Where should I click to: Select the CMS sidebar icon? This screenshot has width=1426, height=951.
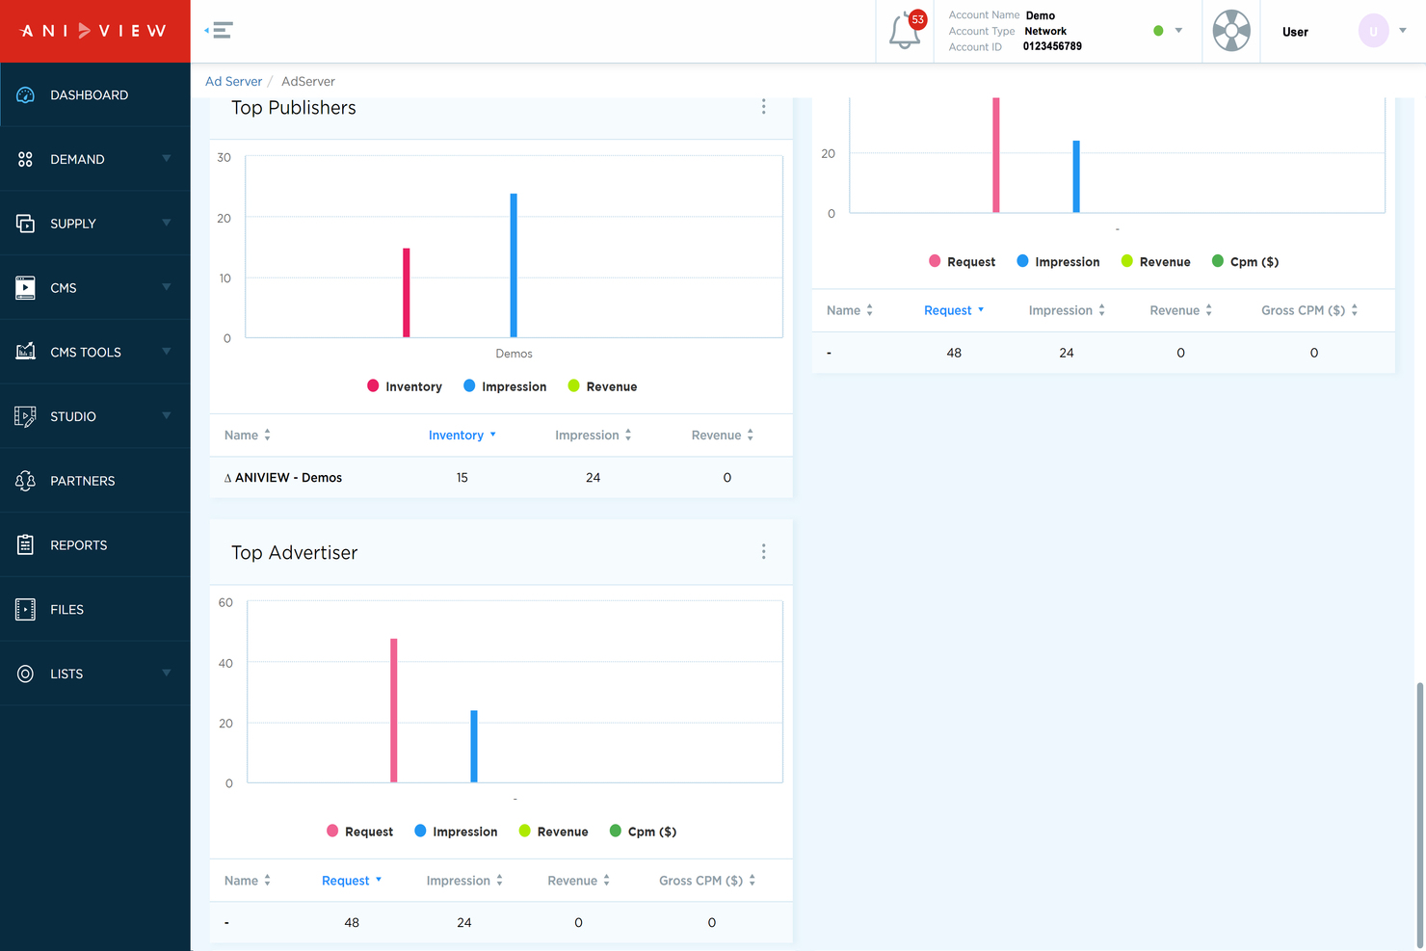[x=25, y=287]
